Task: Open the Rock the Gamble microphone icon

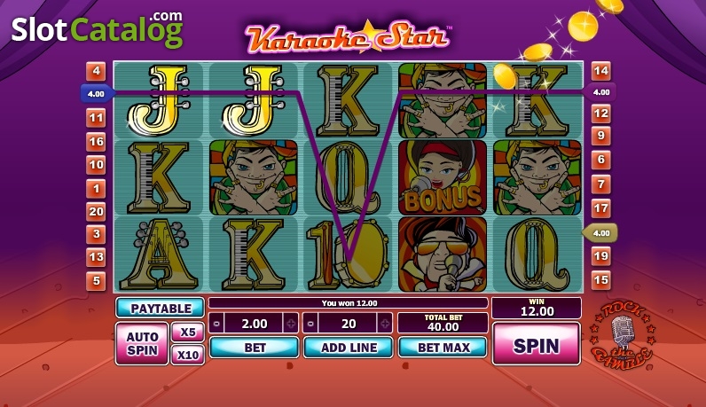Action: click(624, 336)
